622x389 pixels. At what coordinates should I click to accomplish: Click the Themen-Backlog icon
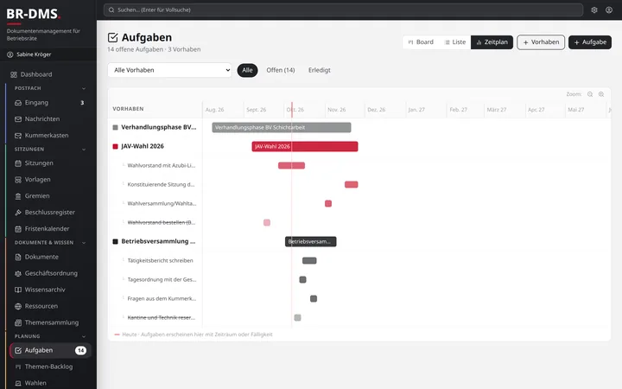tap(18, 367)
